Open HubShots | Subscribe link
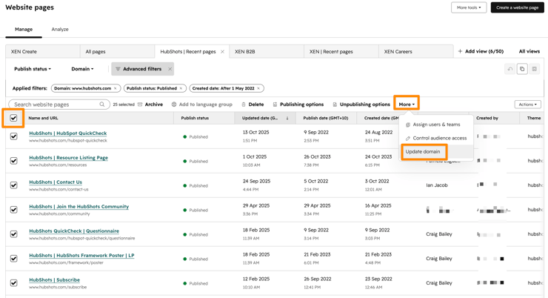548x298 pixels. point(55,280)
